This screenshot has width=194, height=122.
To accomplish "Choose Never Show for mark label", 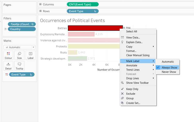I will coord(167,72).
